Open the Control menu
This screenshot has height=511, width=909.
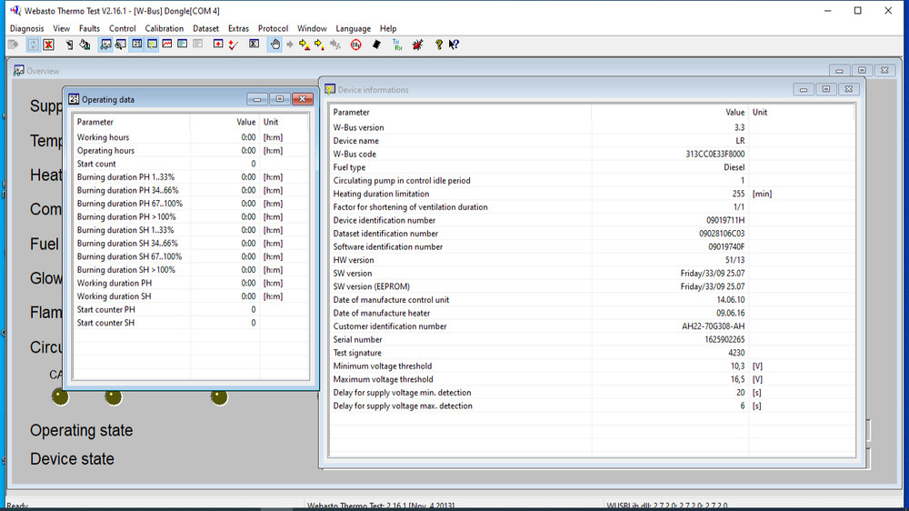click(123, 28)
